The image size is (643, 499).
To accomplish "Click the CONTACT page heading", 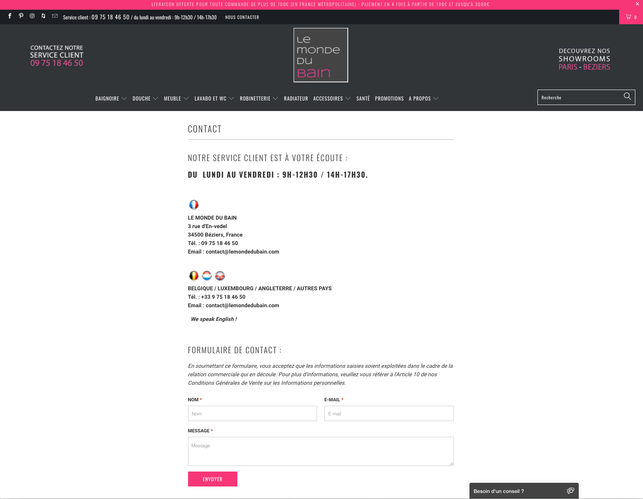I will click(205, 129).
